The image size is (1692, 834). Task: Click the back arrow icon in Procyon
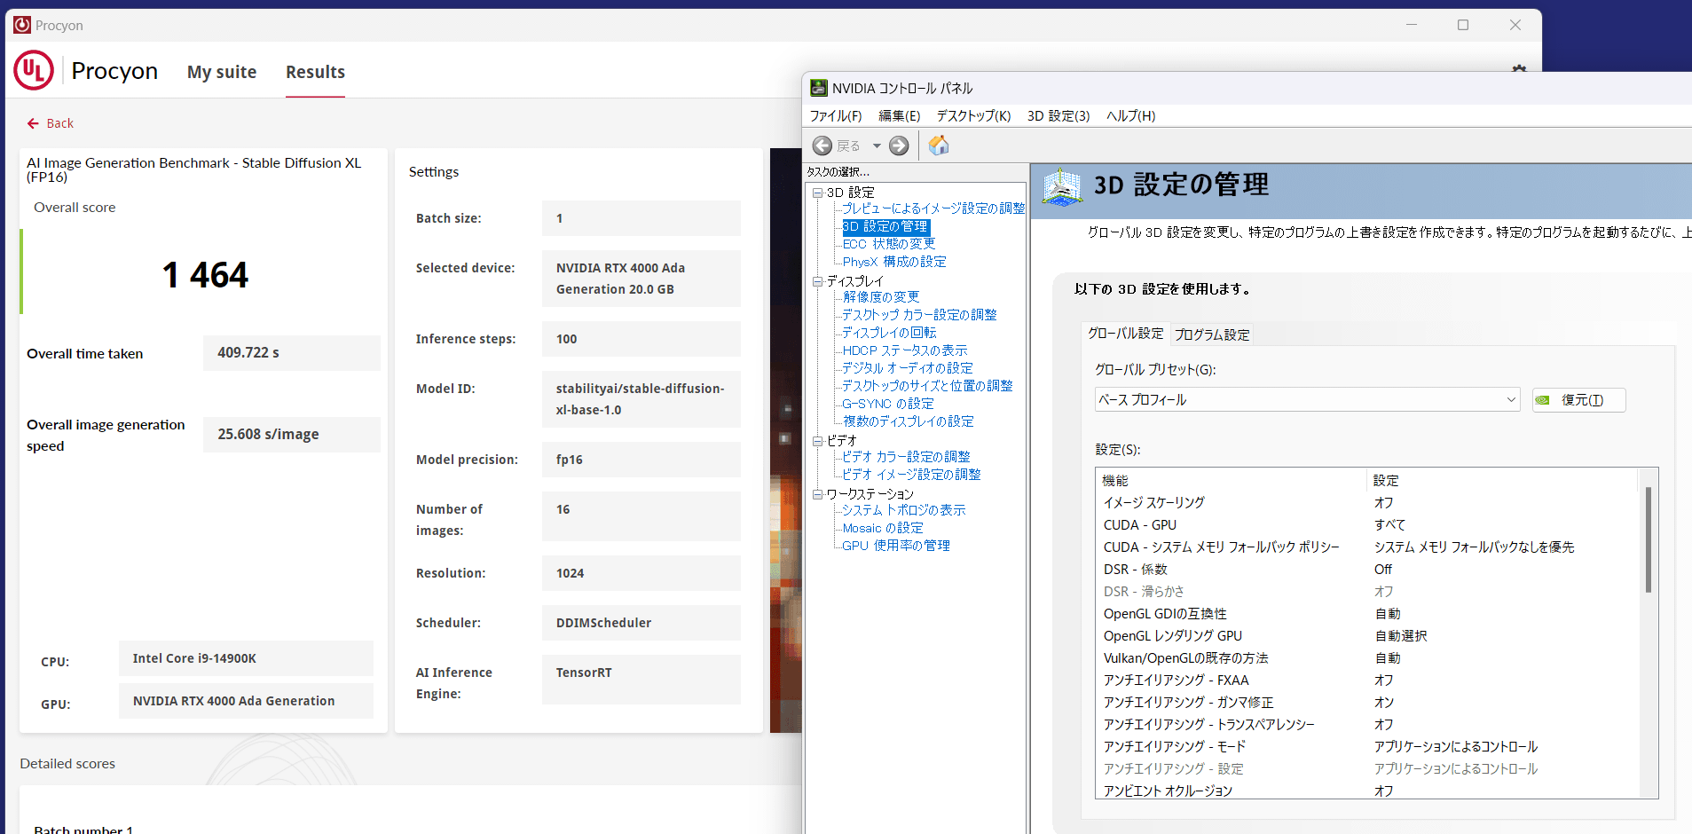point(33,123)
